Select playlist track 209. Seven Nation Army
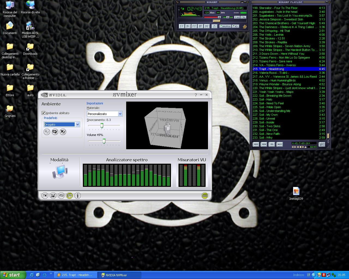The image size is (349, 279). click(x=288, y=46)
